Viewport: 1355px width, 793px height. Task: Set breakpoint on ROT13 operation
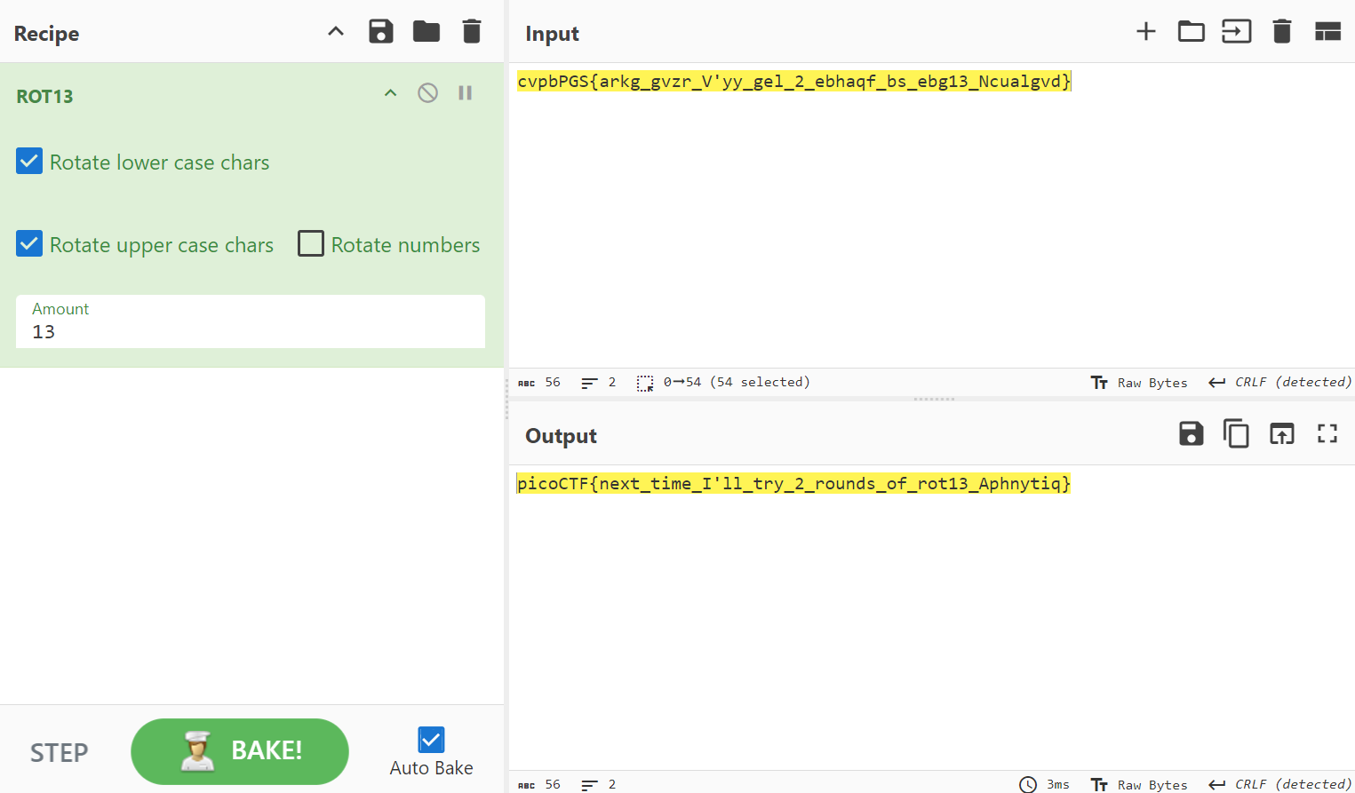(x=465, y=93)
